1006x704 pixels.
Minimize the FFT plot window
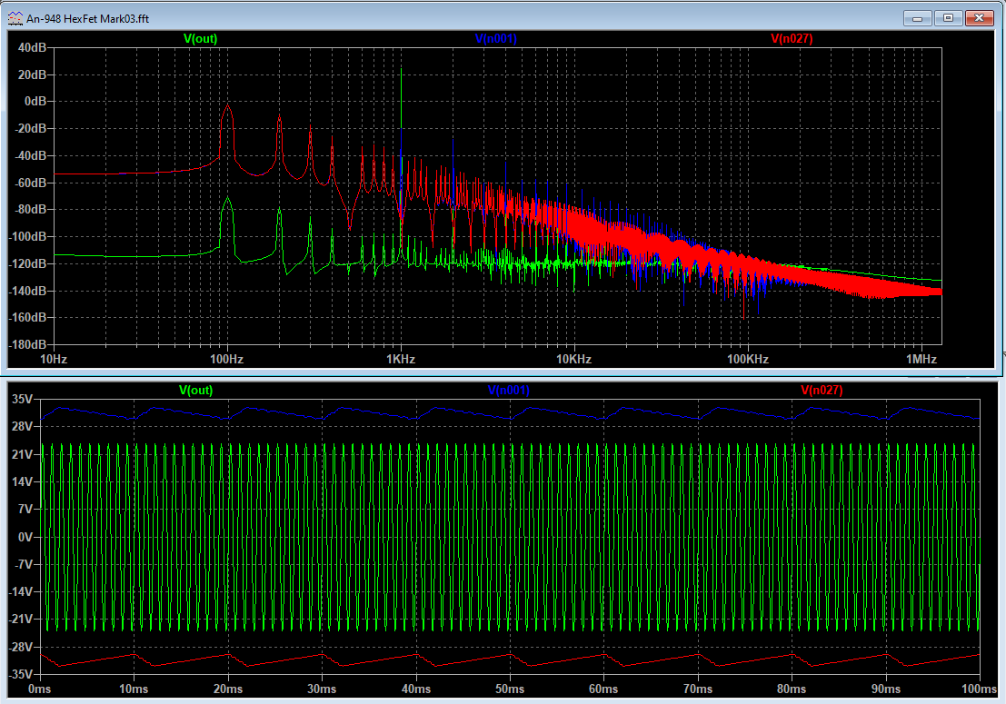click(x=918, y=17)
